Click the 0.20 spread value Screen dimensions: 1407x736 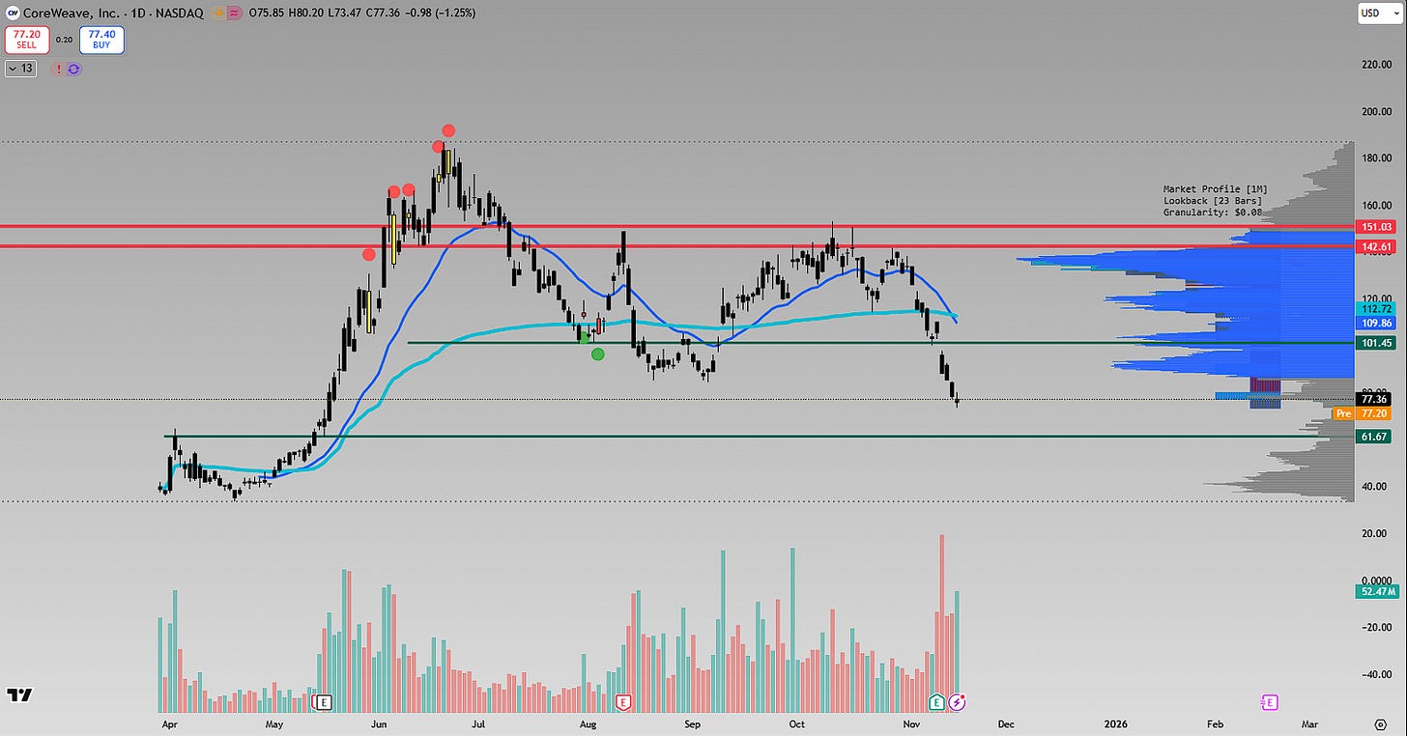click(64, 40)
